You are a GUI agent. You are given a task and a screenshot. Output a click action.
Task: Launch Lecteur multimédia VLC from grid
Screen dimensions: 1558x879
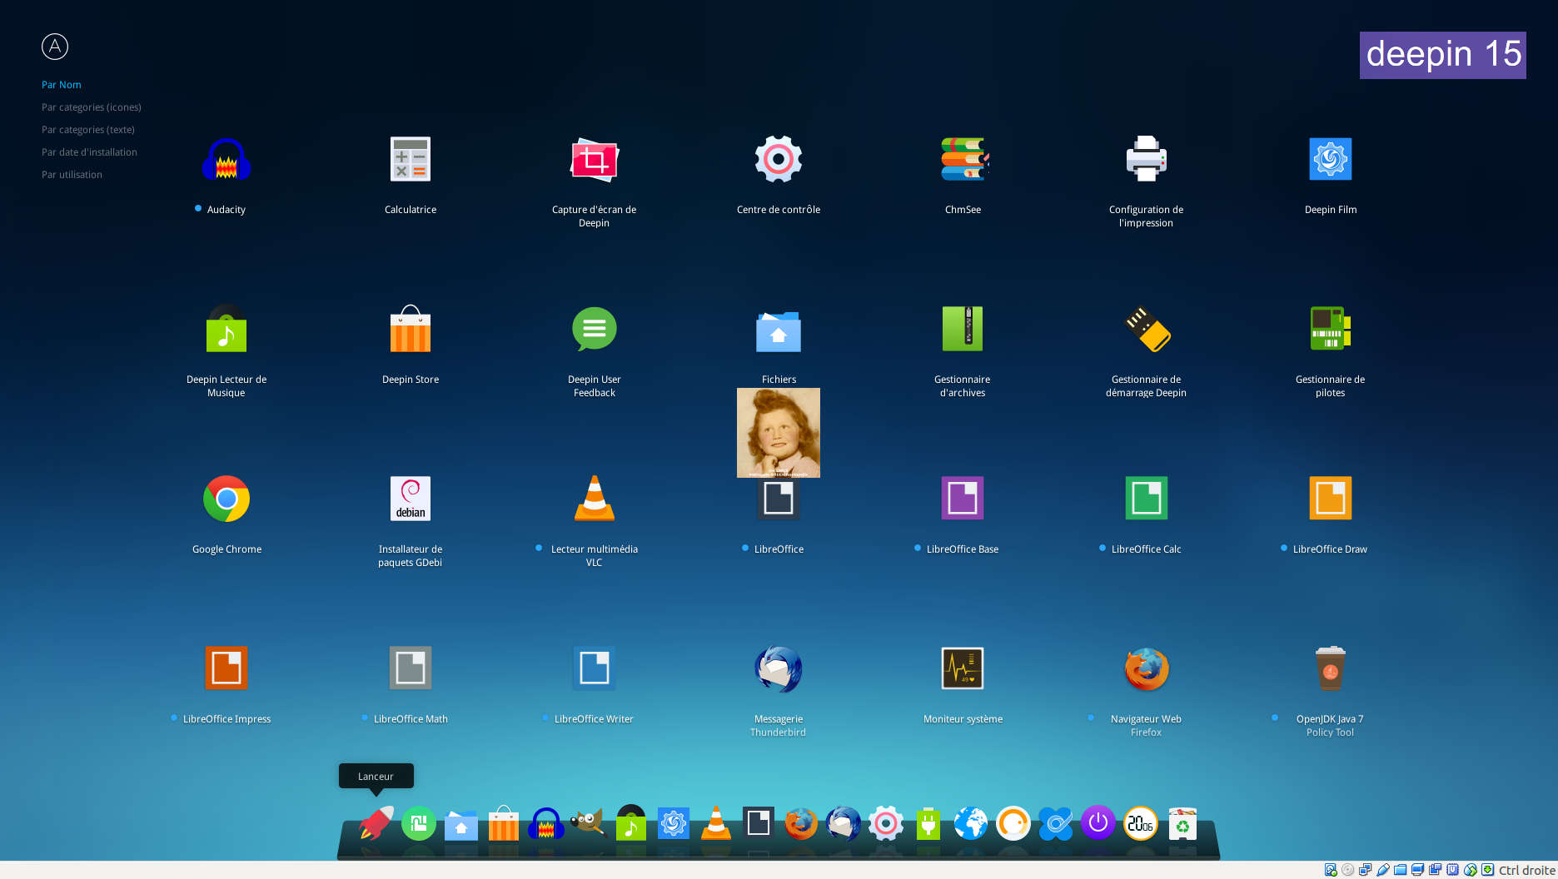point(595,499)
